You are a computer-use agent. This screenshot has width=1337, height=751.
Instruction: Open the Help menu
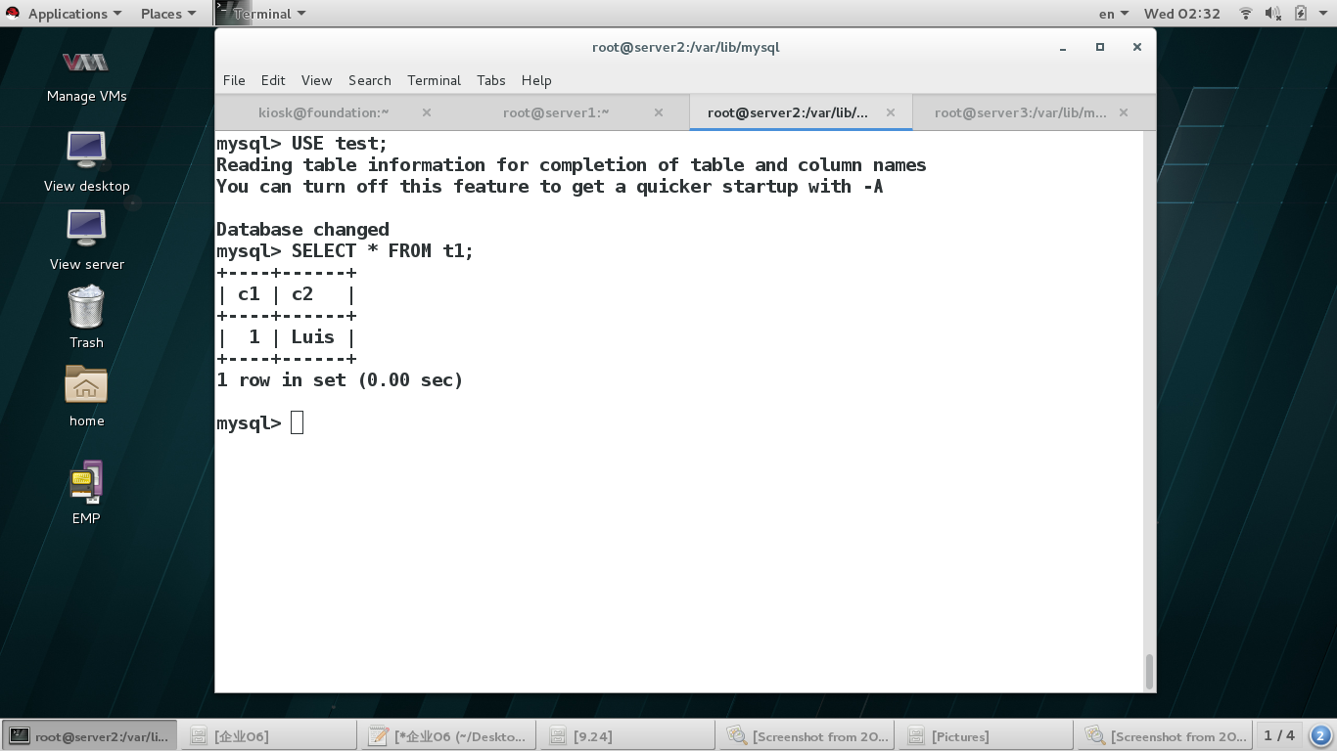[x=536, y=80]
